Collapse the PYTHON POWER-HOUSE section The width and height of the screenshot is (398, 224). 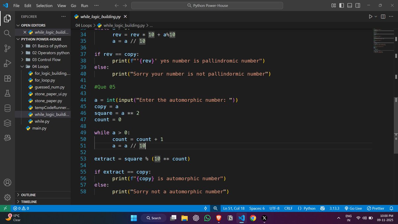click(42, 39)
